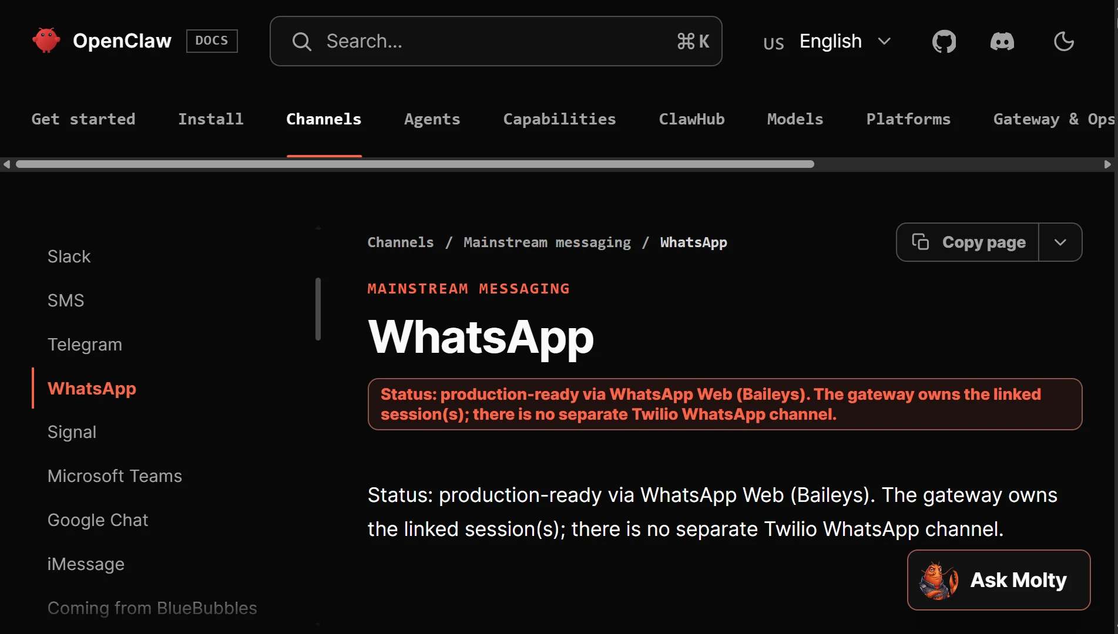Click the US country code label
This screenshot has height=634, width=1118.
point(773,43)
